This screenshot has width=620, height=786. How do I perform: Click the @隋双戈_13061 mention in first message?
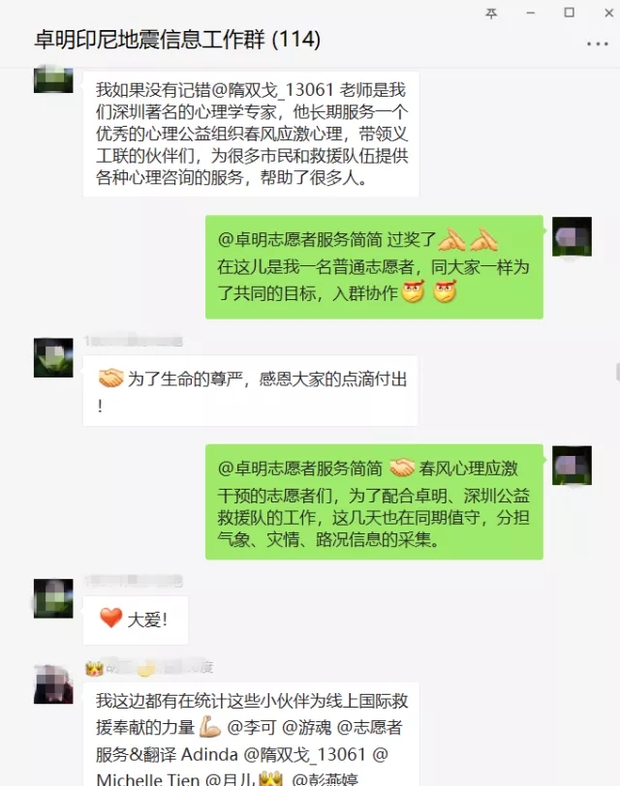(272, 90)
